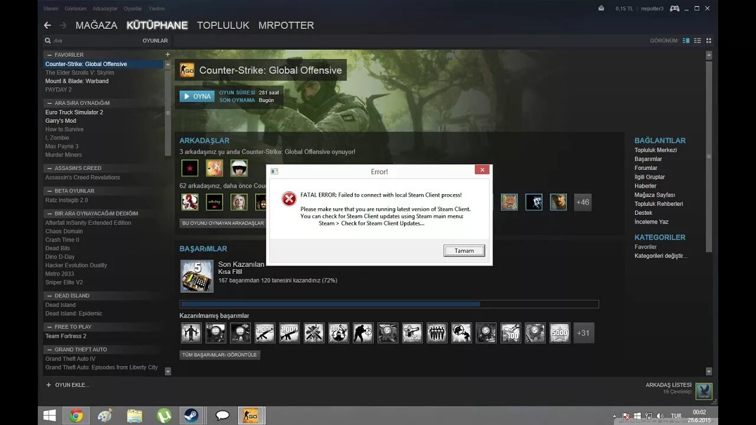
Task: Click the OYNA play button
Action: [x=197, y=96]
